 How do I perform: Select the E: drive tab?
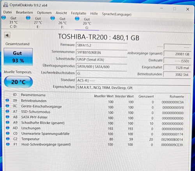pyautogui.click(x=38, y=23)
